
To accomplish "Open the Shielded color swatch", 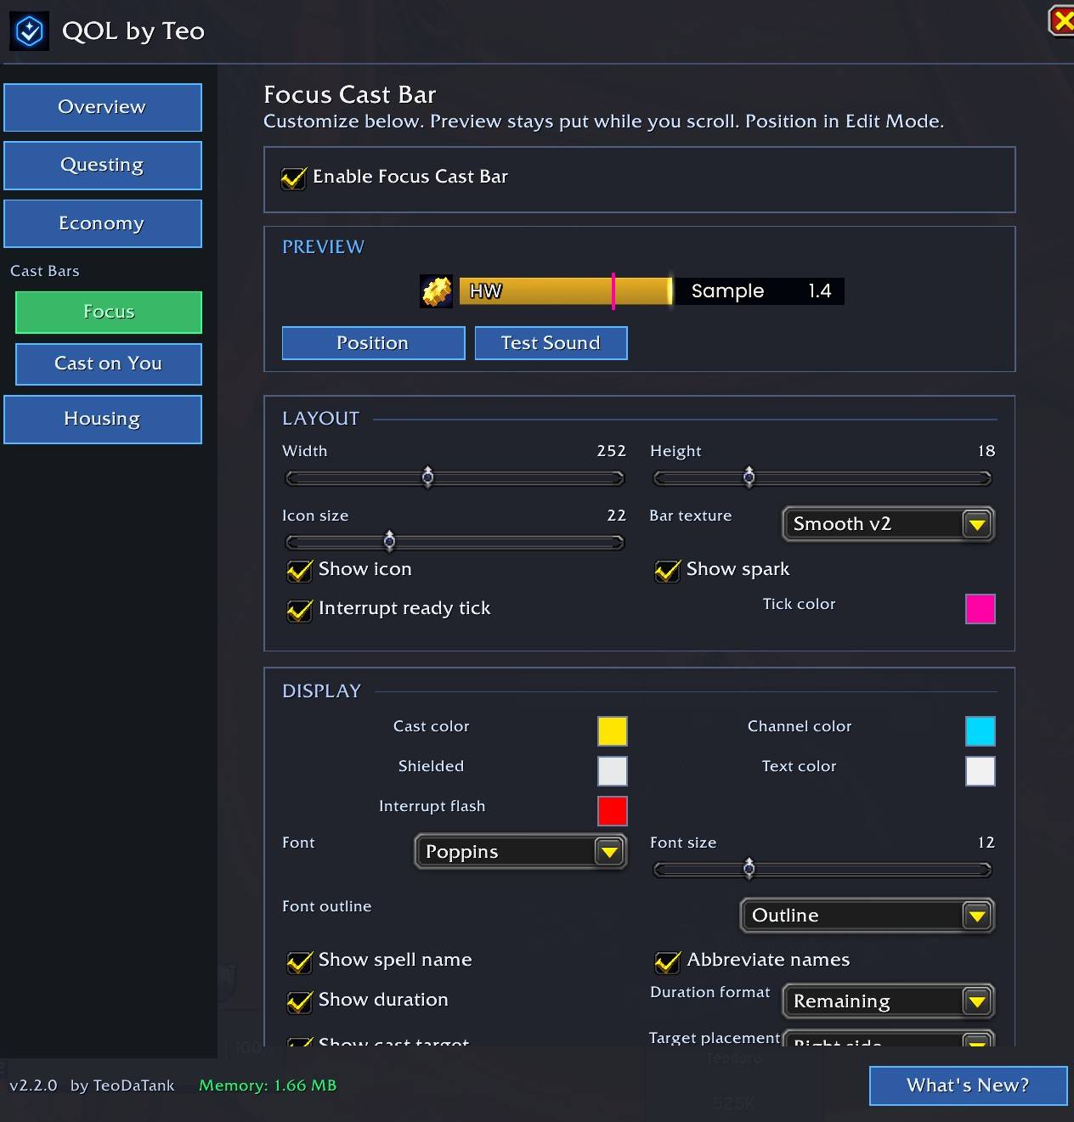I will 613,771.
